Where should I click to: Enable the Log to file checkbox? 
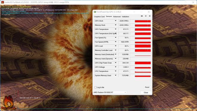(x=96, y=87)
